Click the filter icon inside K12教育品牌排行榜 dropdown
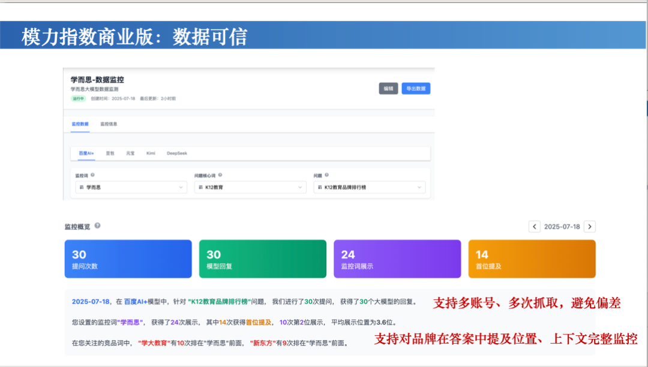The height and width of the screenshot is (367, 648). coord(319,187)
